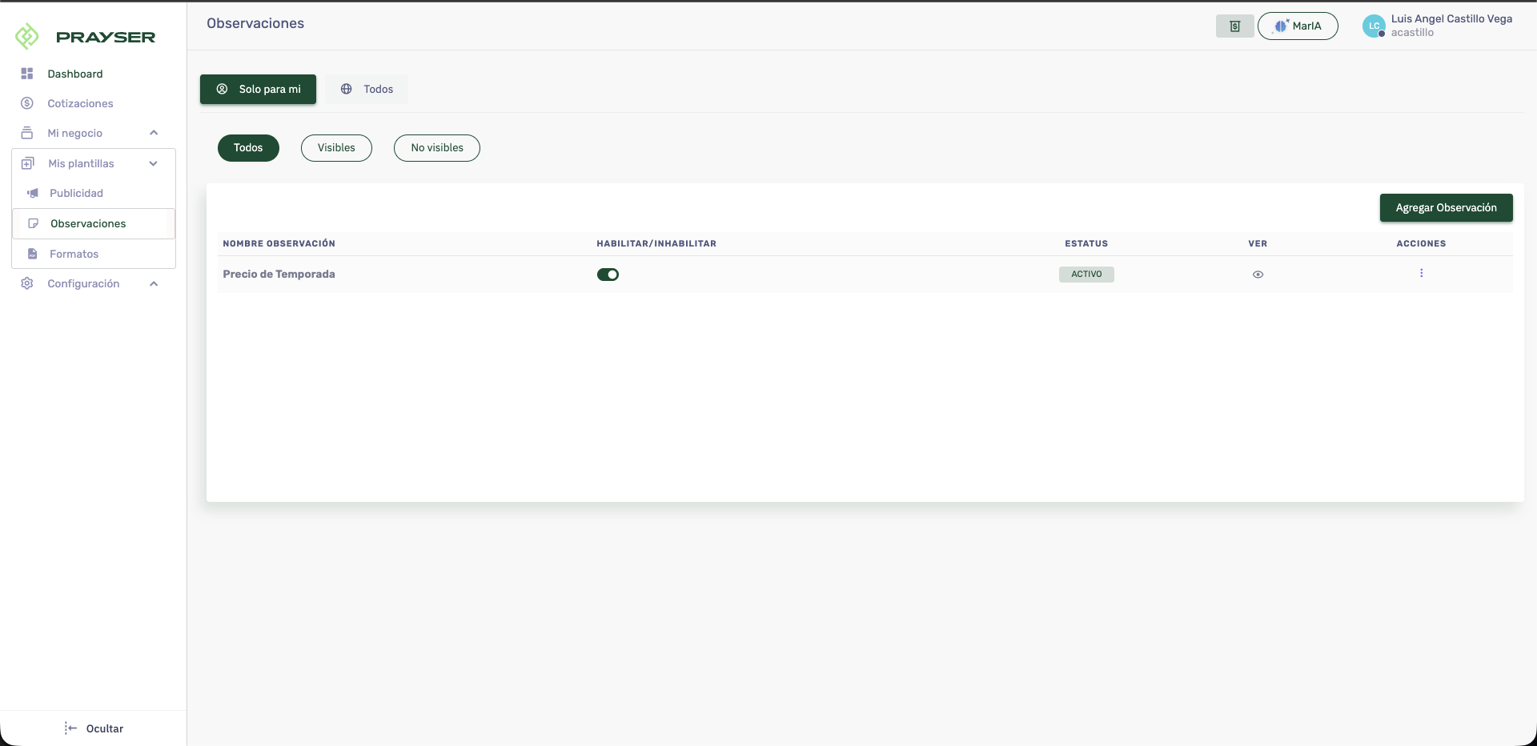Go to Publicidad in the sidebar
The image size is (1537, 746).
point(76,193)
